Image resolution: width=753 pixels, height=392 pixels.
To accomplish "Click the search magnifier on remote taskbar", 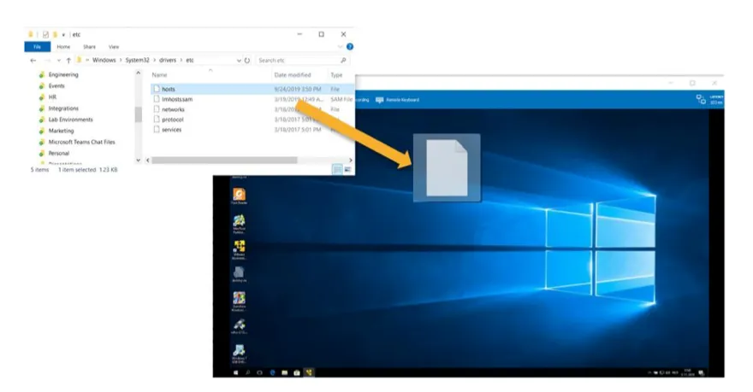I will click(248, 372).
